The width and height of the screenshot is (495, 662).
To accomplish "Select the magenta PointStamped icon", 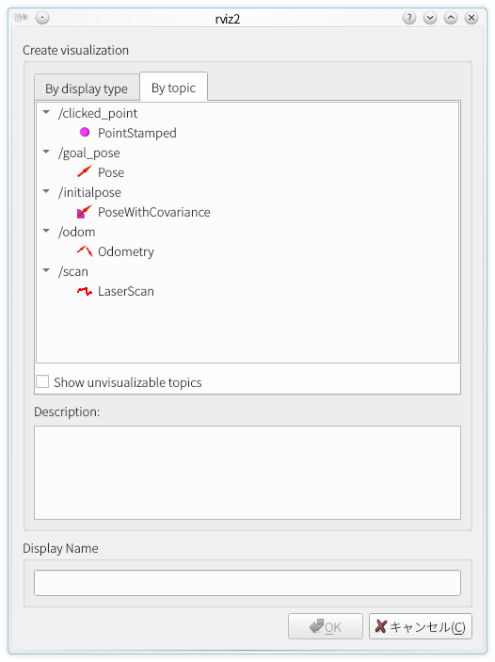I will pos(85,133).
